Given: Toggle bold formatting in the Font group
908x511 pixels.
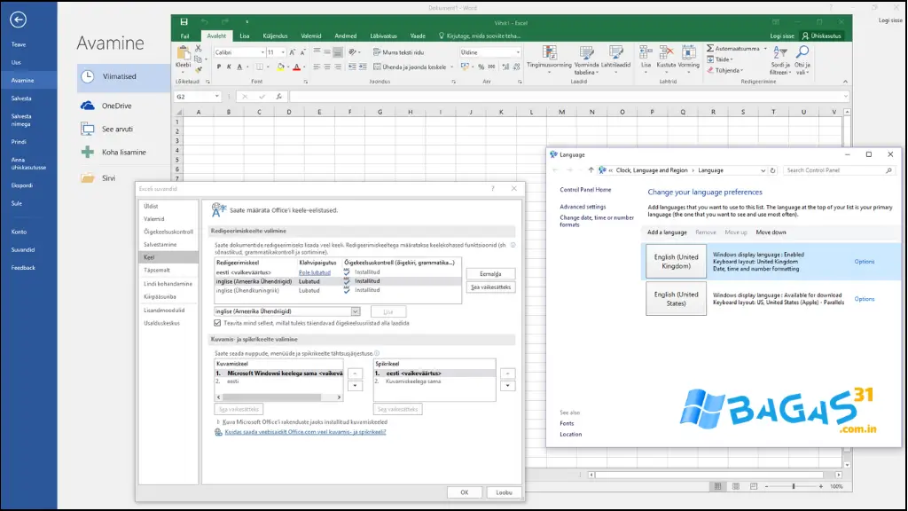Looking at the screenshot, I should [218, 67].
